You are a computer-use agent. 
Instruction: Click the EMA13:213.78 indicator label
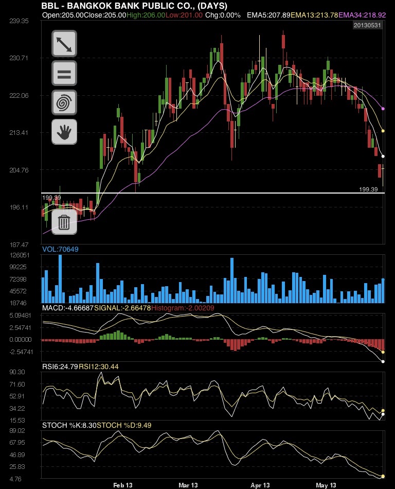(314, 15)
